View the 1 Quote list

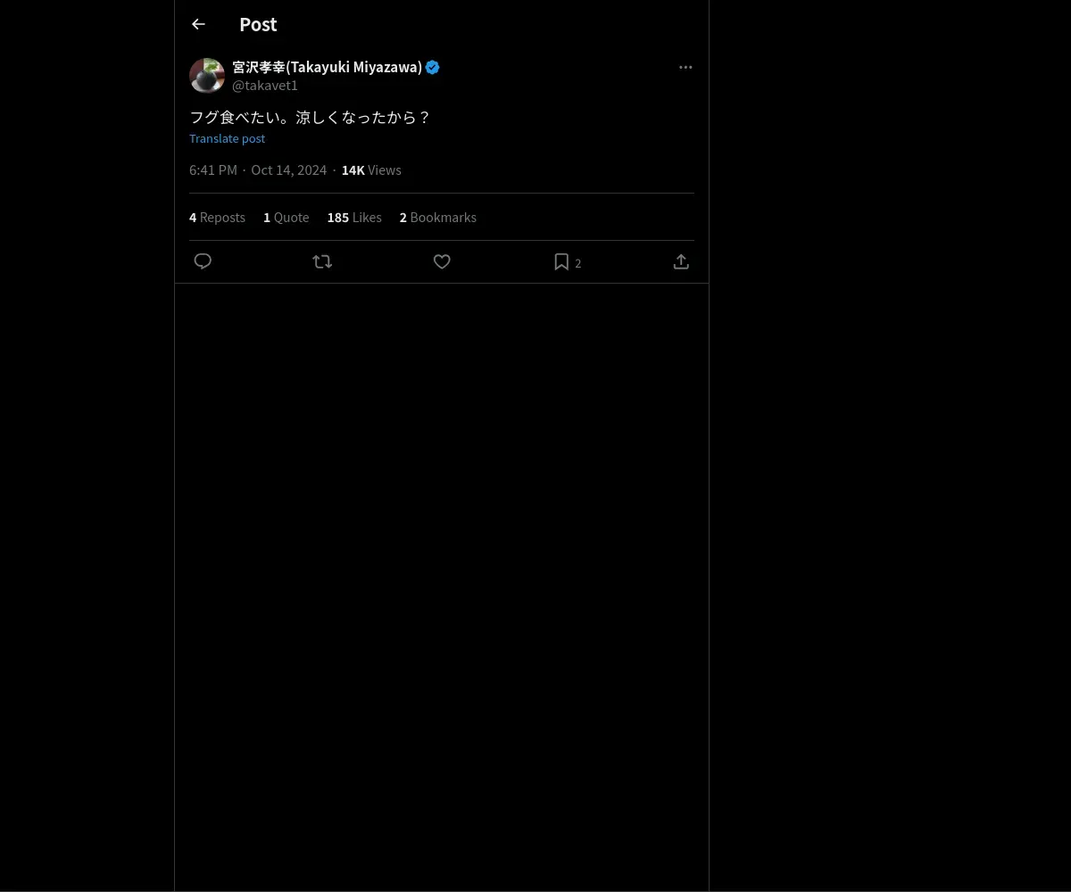[x=286, y=218]
